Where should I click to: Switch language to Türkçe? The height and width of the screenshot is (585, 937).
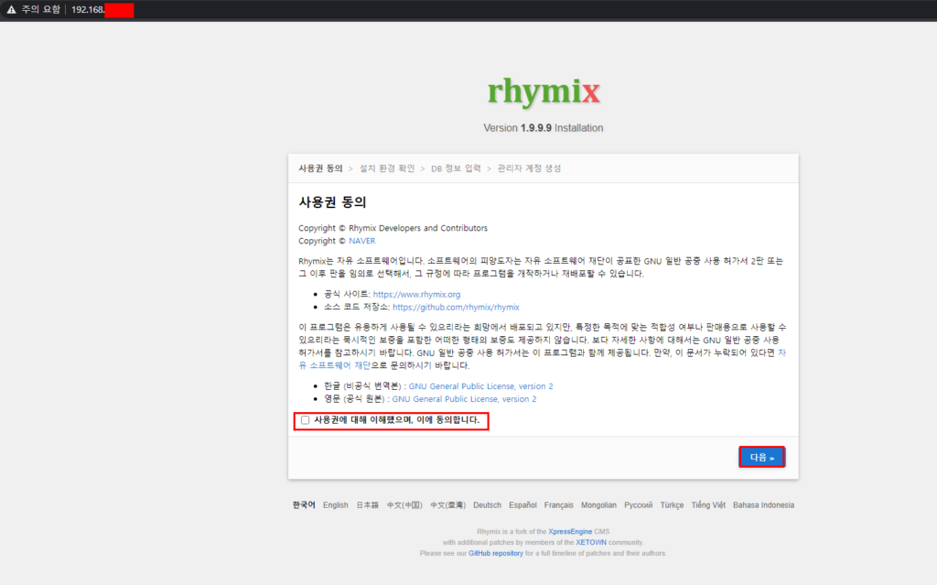tap(672, 504)
